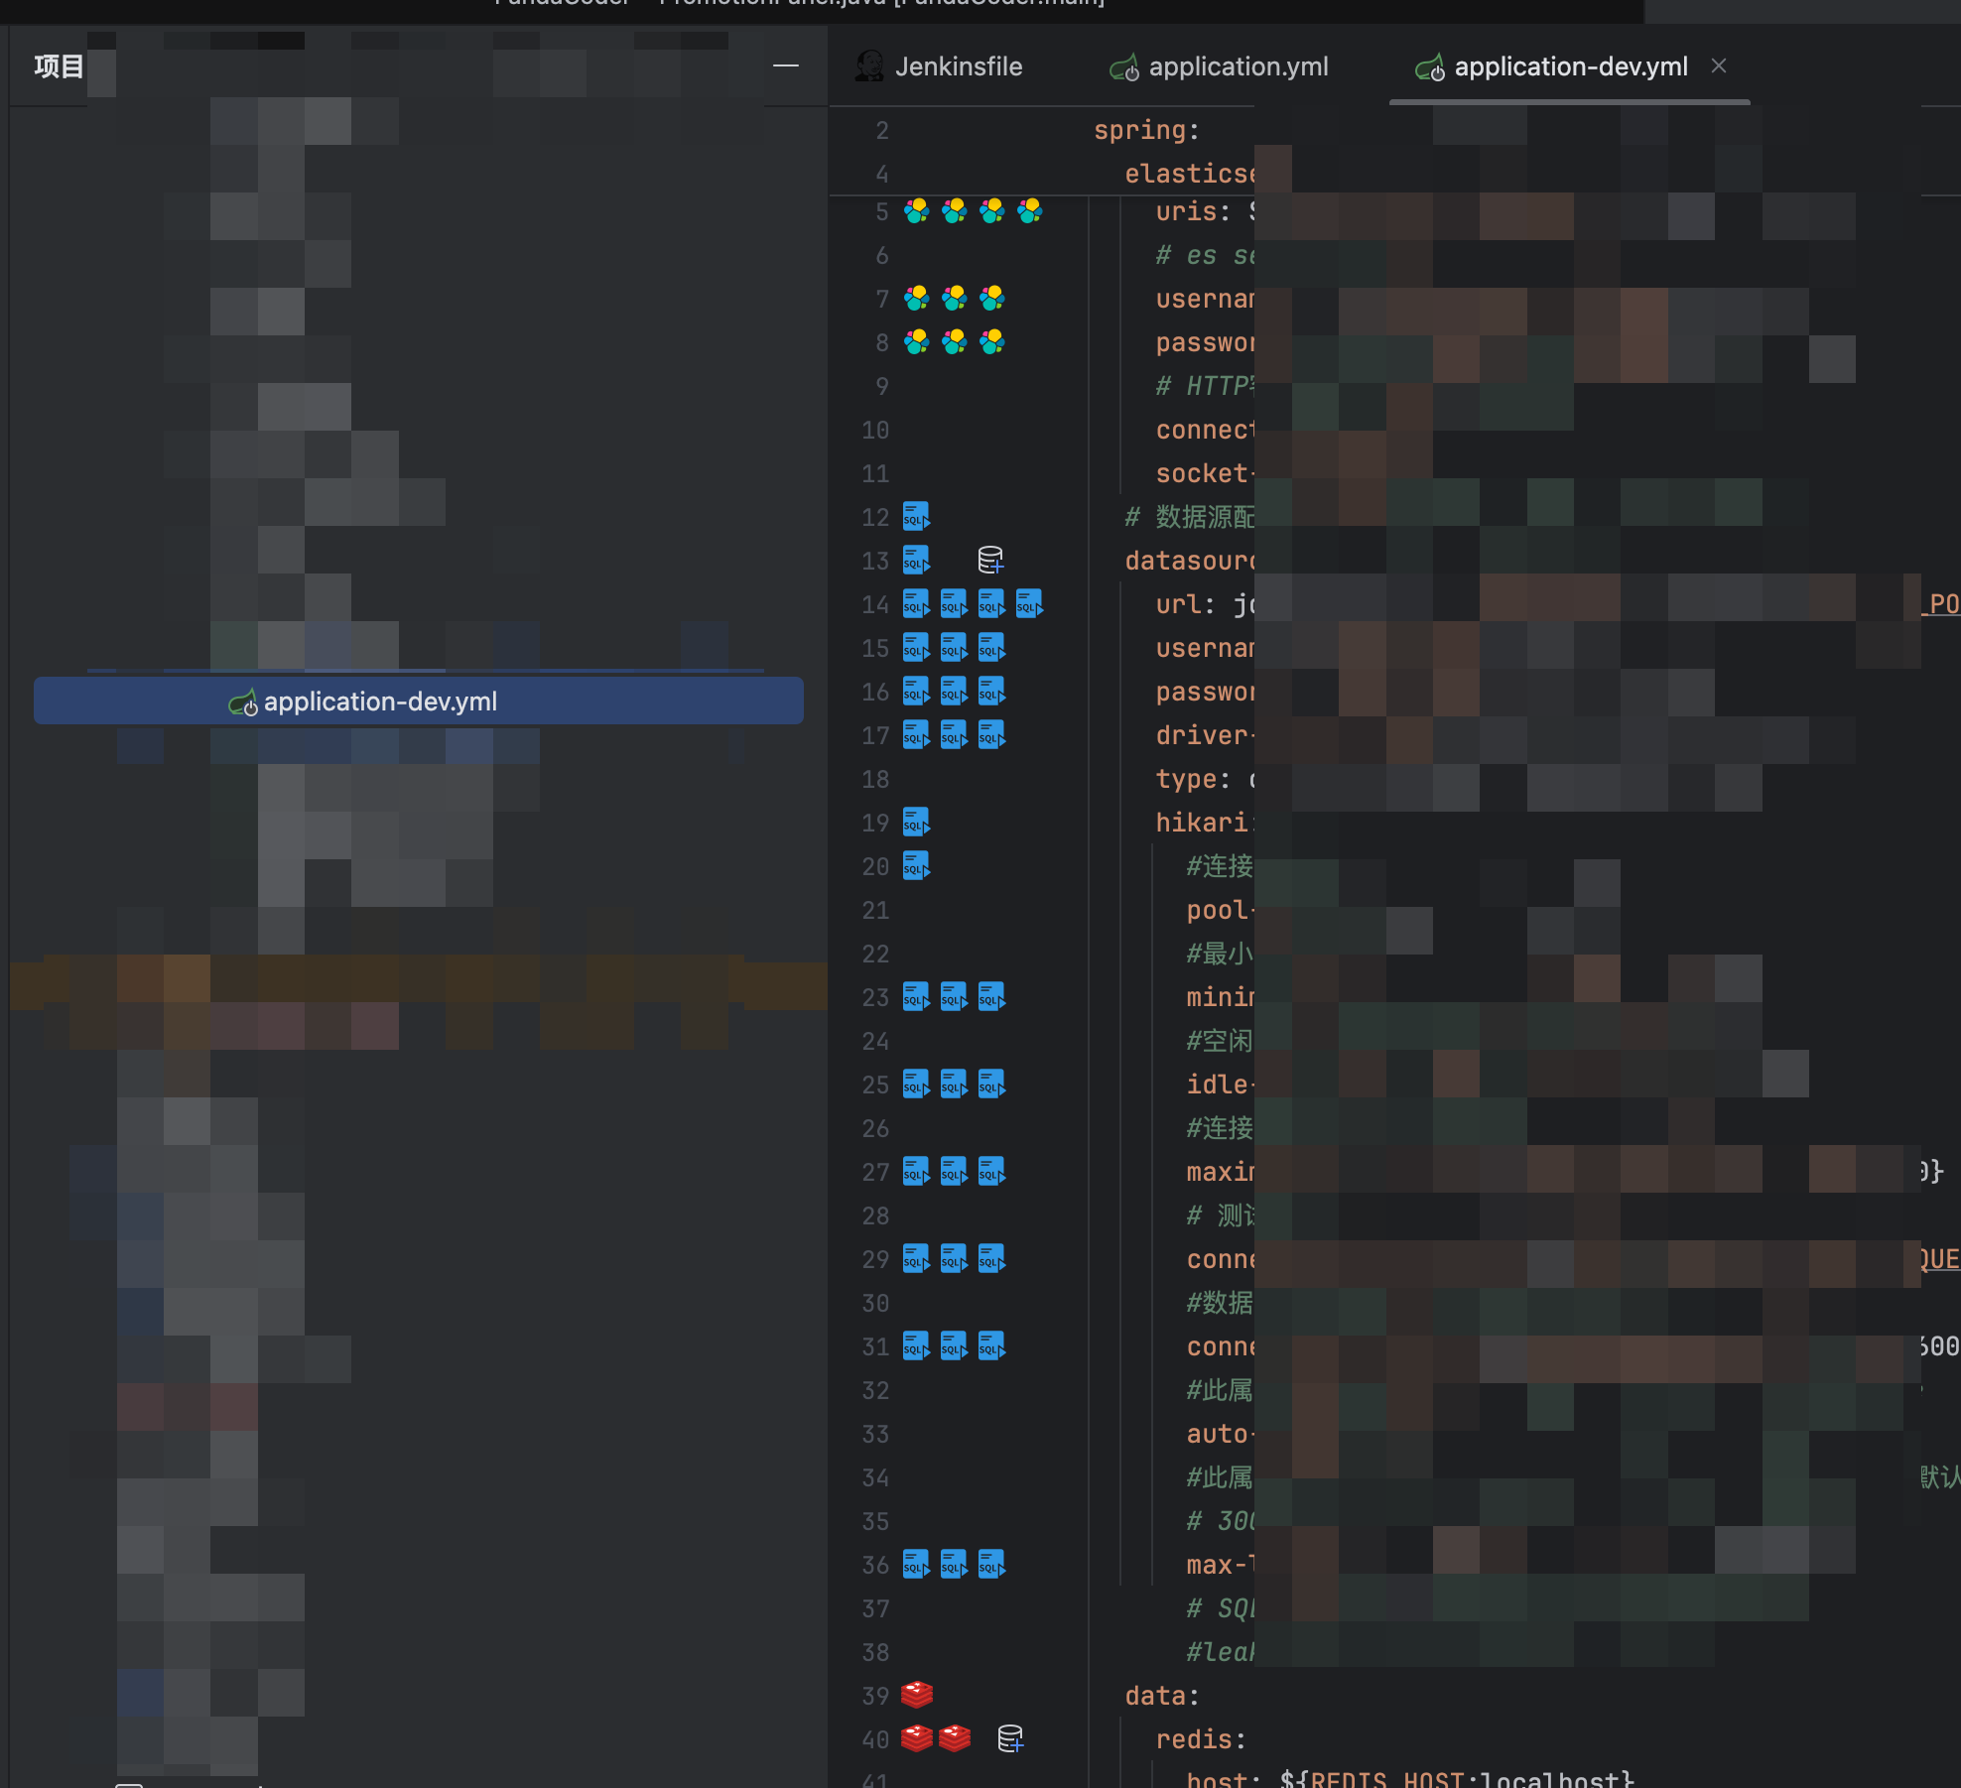1961x1788 pixels.
Task: Click first Elasticsearch gutter icon on line 5
Action: click(x=916, y=210)
